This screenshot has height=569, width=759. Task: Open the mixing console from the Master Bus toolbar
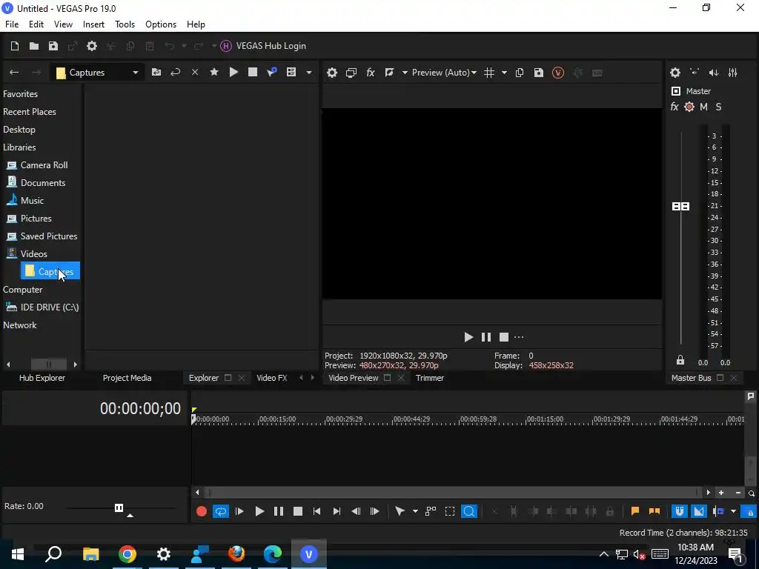733,73
